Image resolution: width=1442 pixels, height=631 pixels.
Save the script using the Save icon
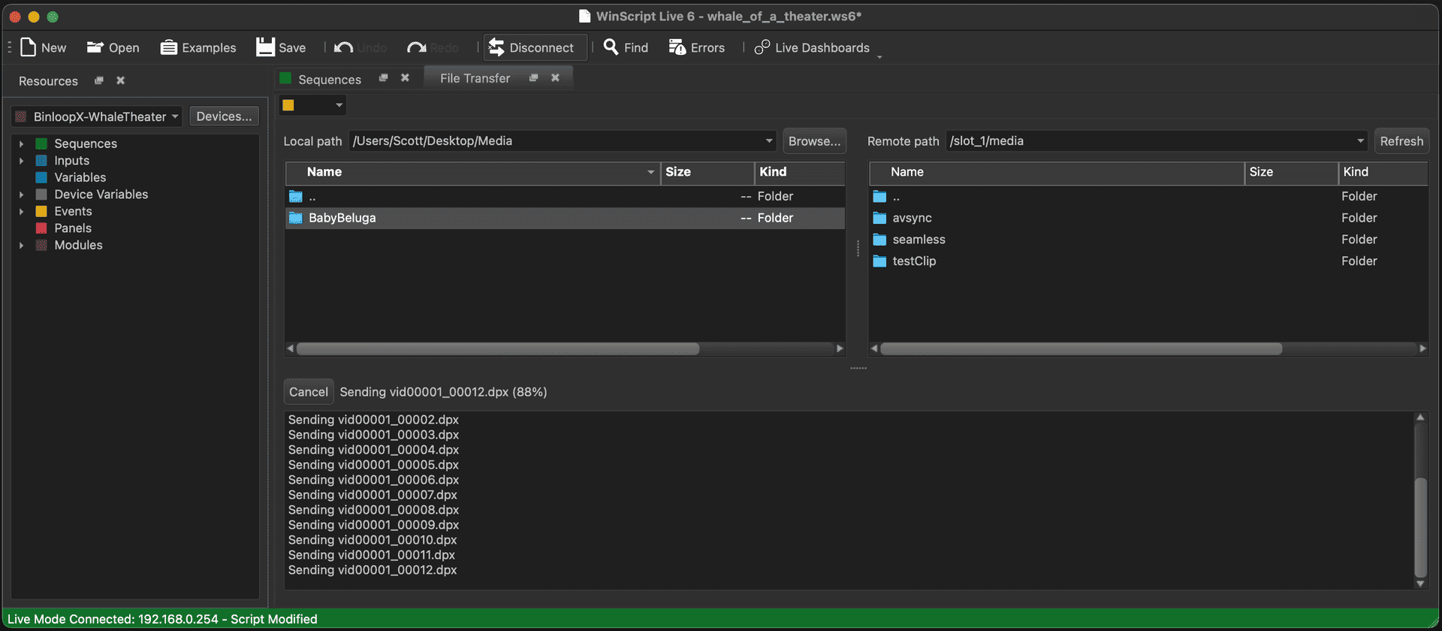(265, 47)
